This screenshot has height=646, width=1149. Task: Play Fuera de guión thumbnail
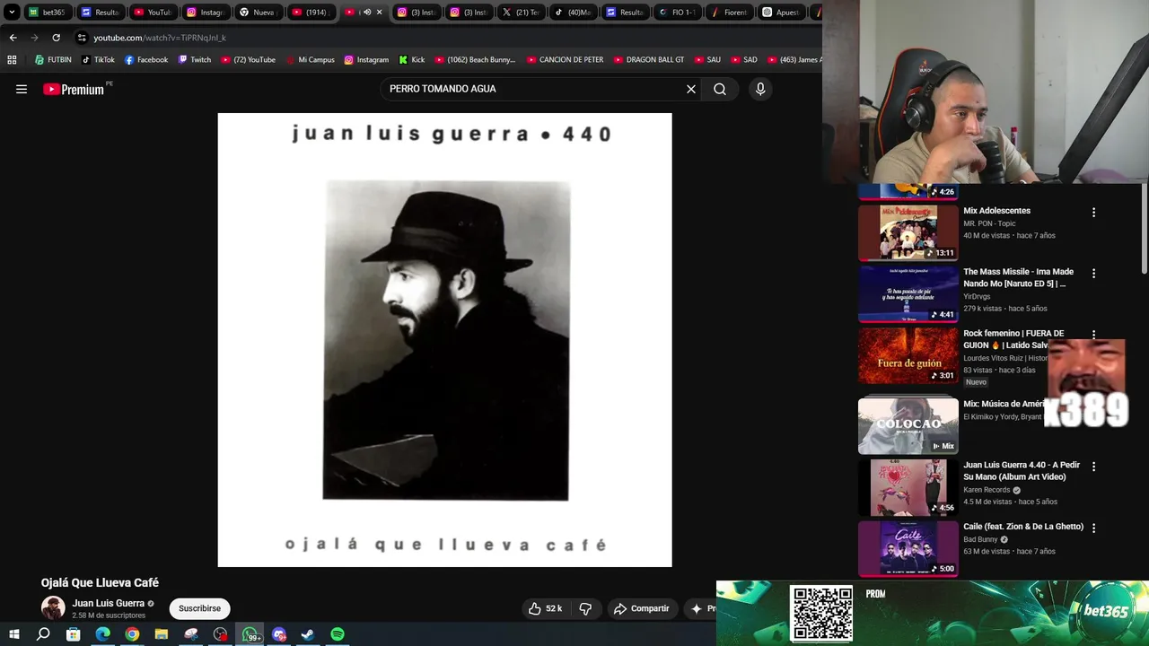[x=908, y=355]
